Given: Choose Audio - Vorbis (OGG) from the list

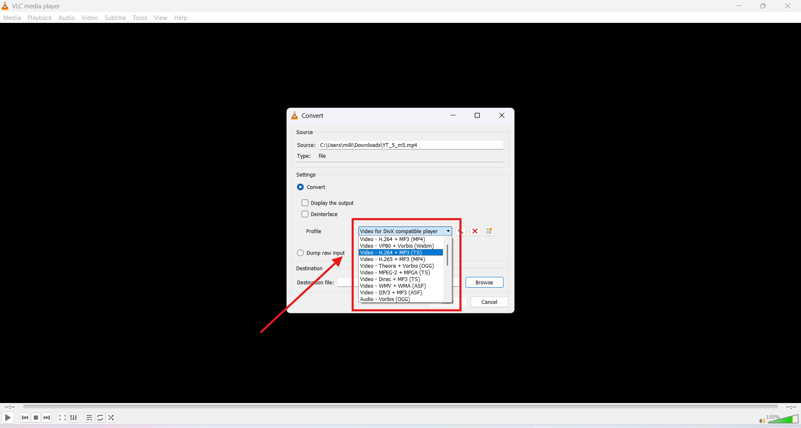Looking at the screenshot, I should pos(385,299).
